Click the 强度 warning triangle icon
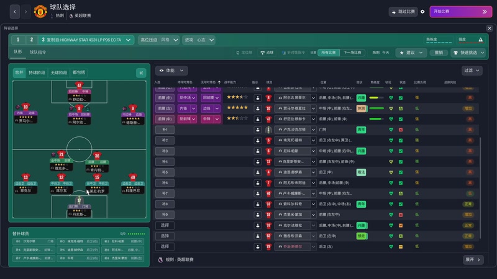This screenshot has height=279, width=497. (480, 40)
